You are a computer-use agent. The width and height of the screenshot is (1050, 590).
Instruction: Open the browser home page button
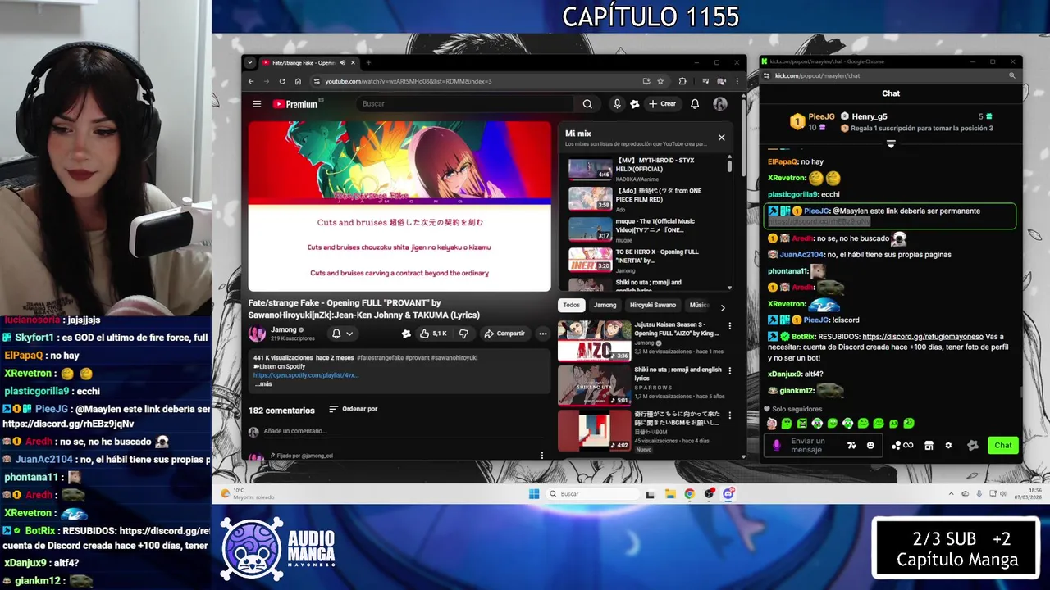298,81
